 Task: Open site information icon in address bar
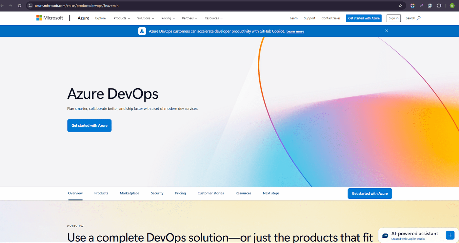click(x=30, y=6)
